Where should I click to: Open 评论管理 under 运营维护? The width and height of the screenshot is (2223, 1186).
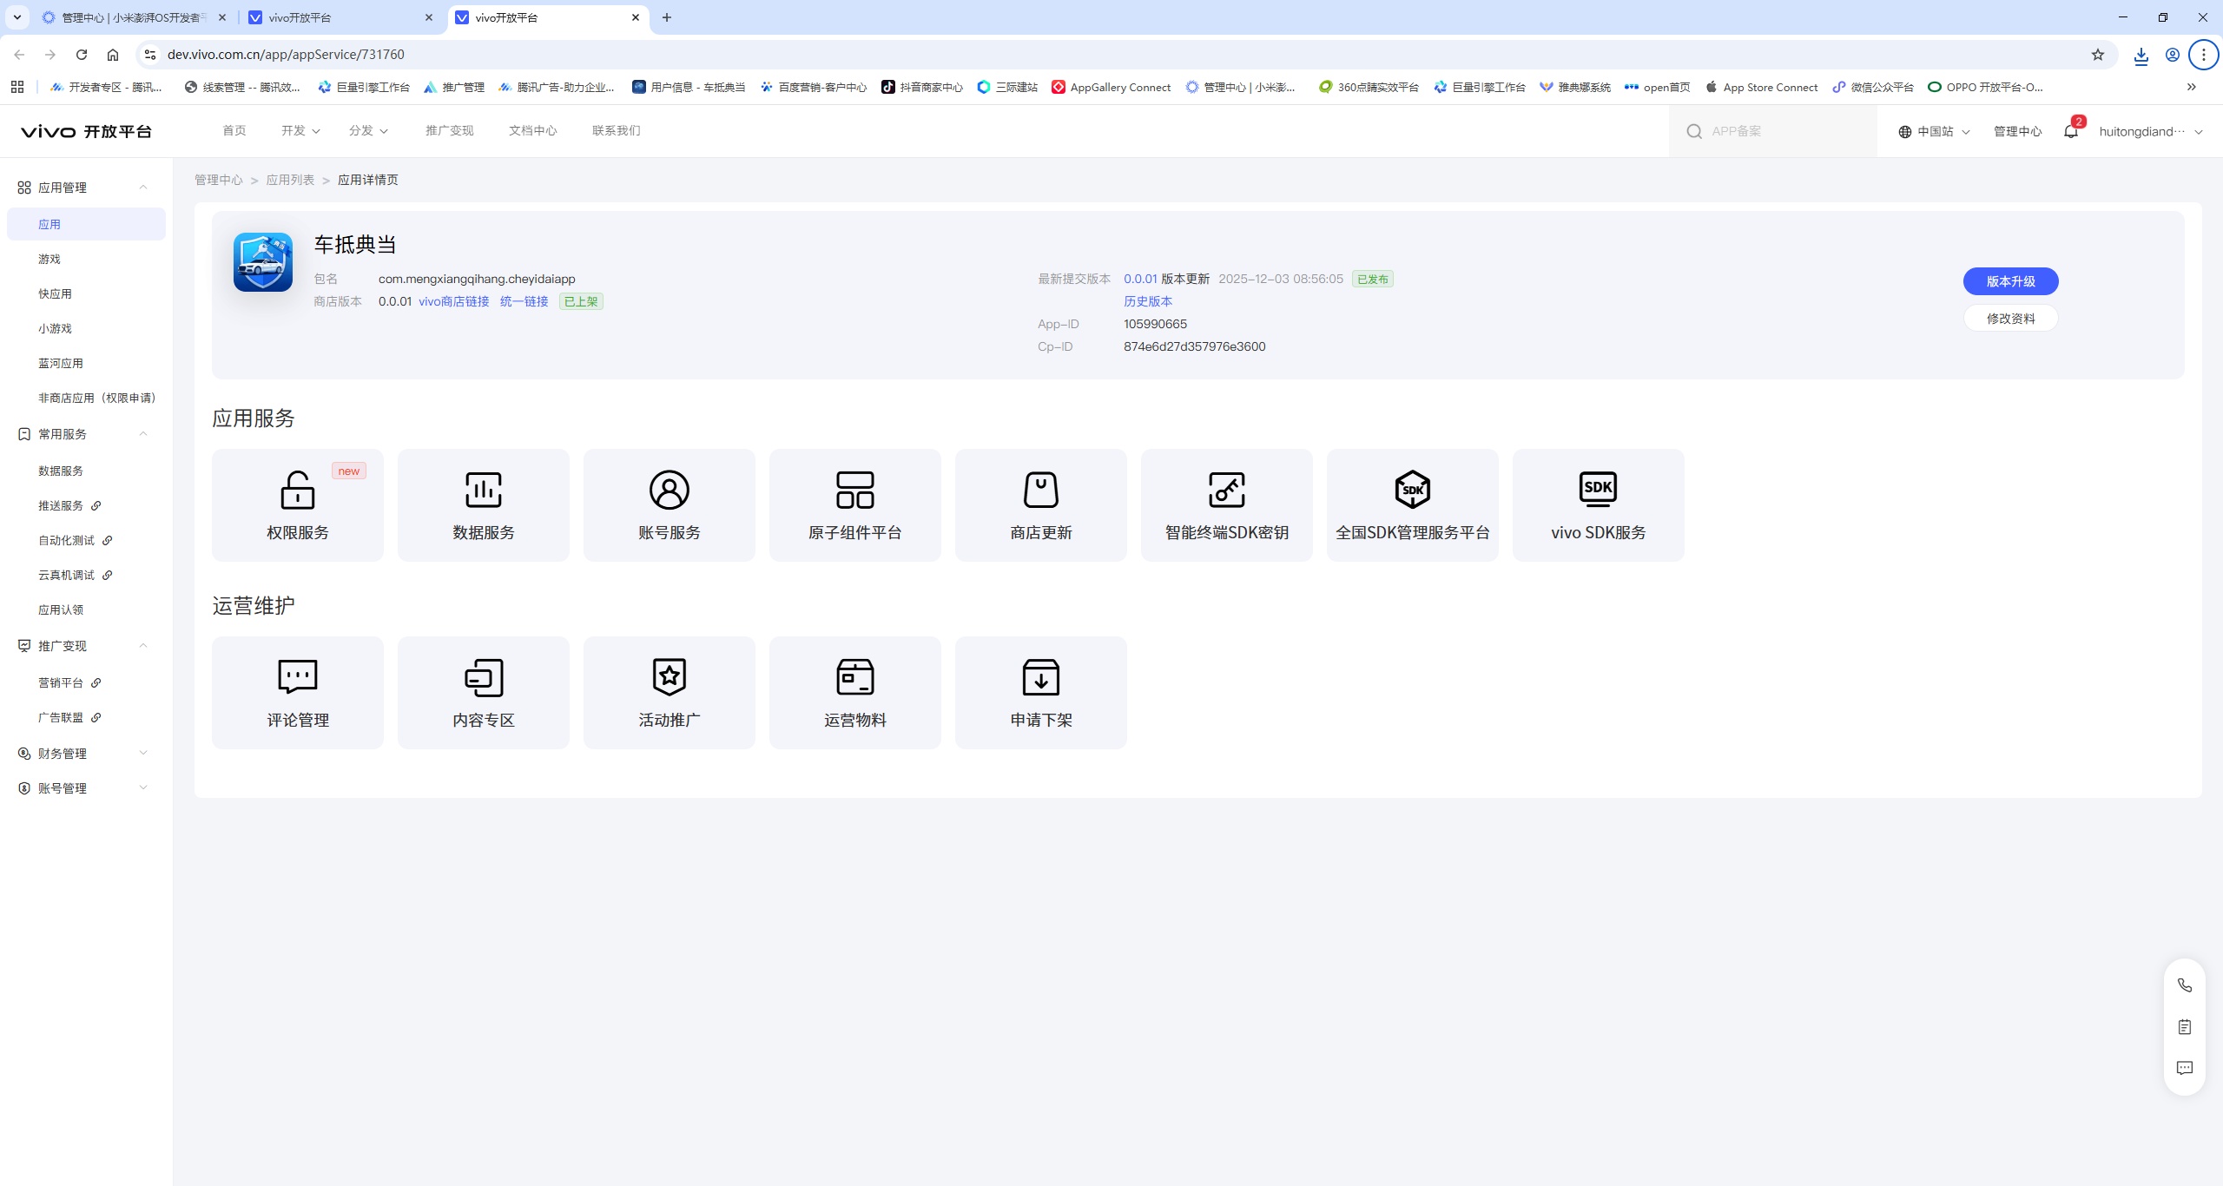296,692
